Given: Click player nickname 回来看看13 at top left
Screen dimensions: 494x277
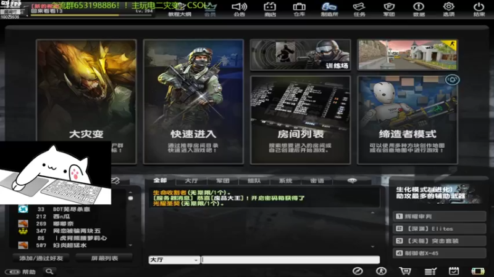Looking at the screenshot, I should point(47,11).
